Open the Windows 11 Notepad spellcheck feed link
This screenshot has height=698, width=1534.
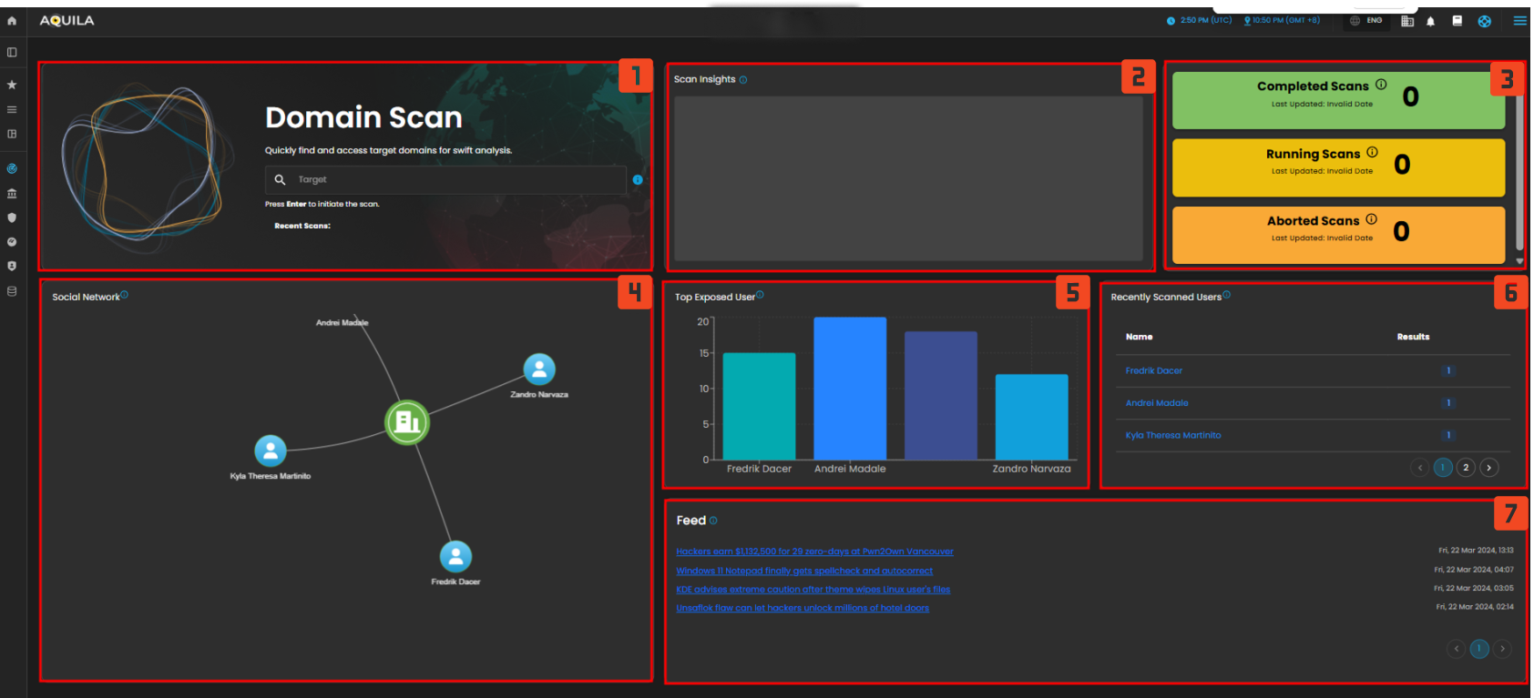coord(803,572)
